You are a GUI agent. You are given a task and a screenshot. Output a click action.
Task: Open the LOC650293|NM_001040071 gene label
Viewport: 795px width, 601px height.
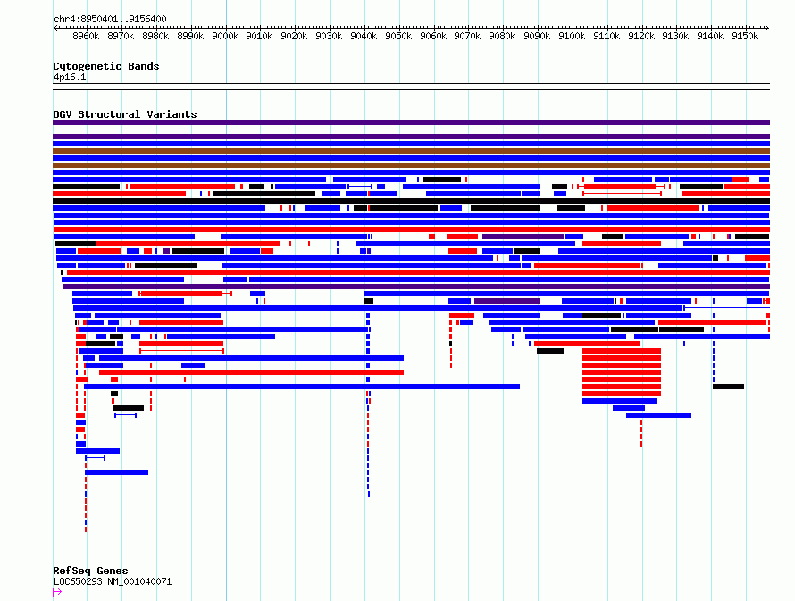[x=113, y=581]
